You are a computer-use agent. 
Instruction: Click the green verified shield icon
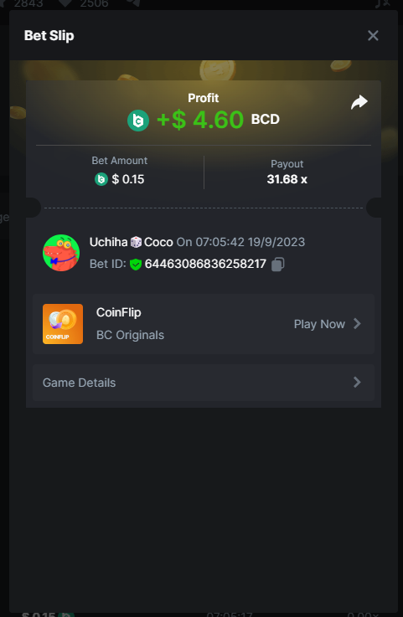(x=136, y=265)
